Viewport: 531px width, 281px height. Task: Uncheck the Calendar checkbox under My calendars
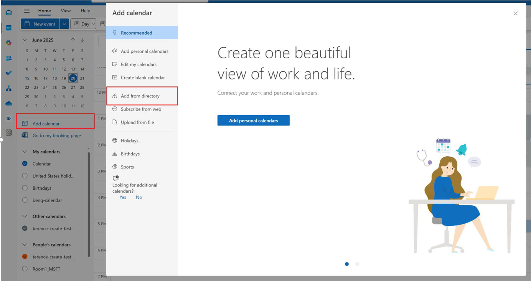25,164
